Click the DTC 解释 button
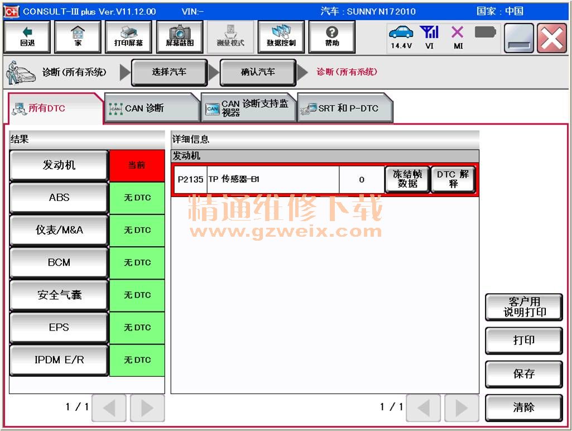Screen dimensions: 572x431 tap(453, 179)
